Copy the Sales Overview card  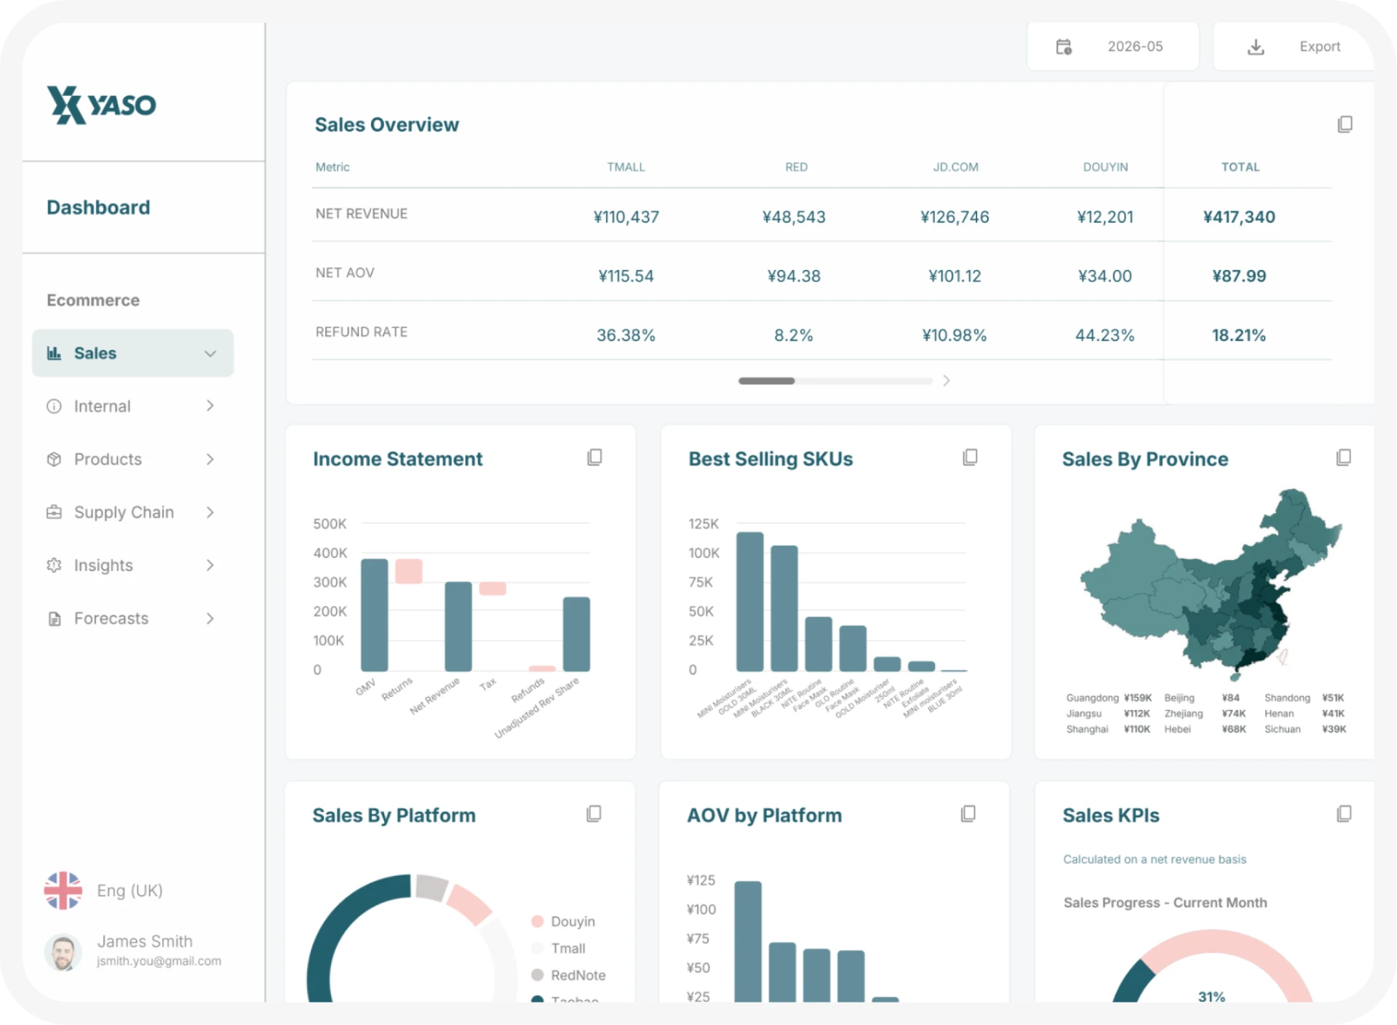click(1345, 124)
